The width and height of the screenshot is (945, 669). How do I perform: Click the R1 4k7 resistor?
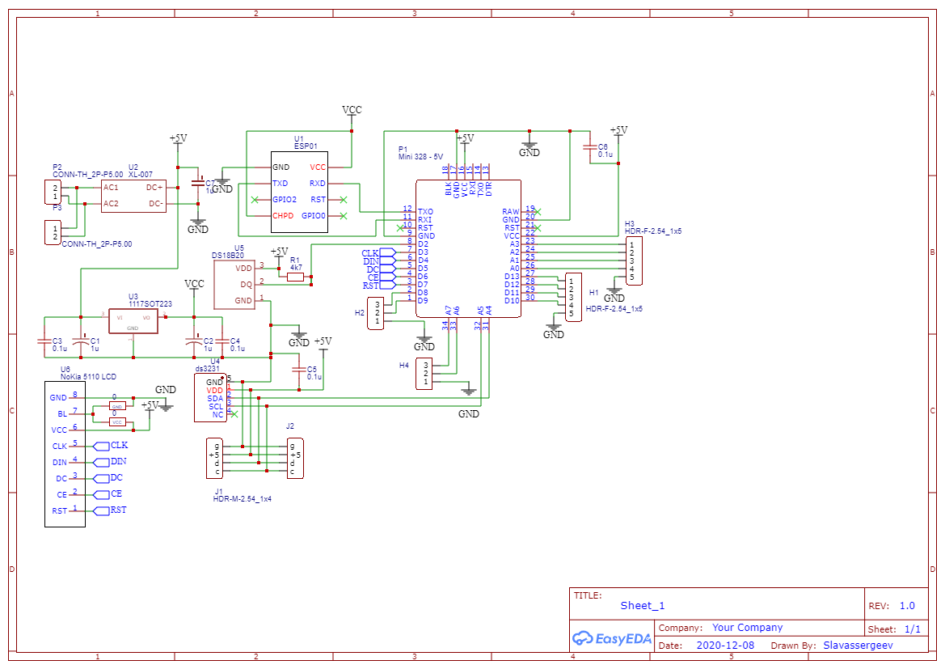click(295, 277)
